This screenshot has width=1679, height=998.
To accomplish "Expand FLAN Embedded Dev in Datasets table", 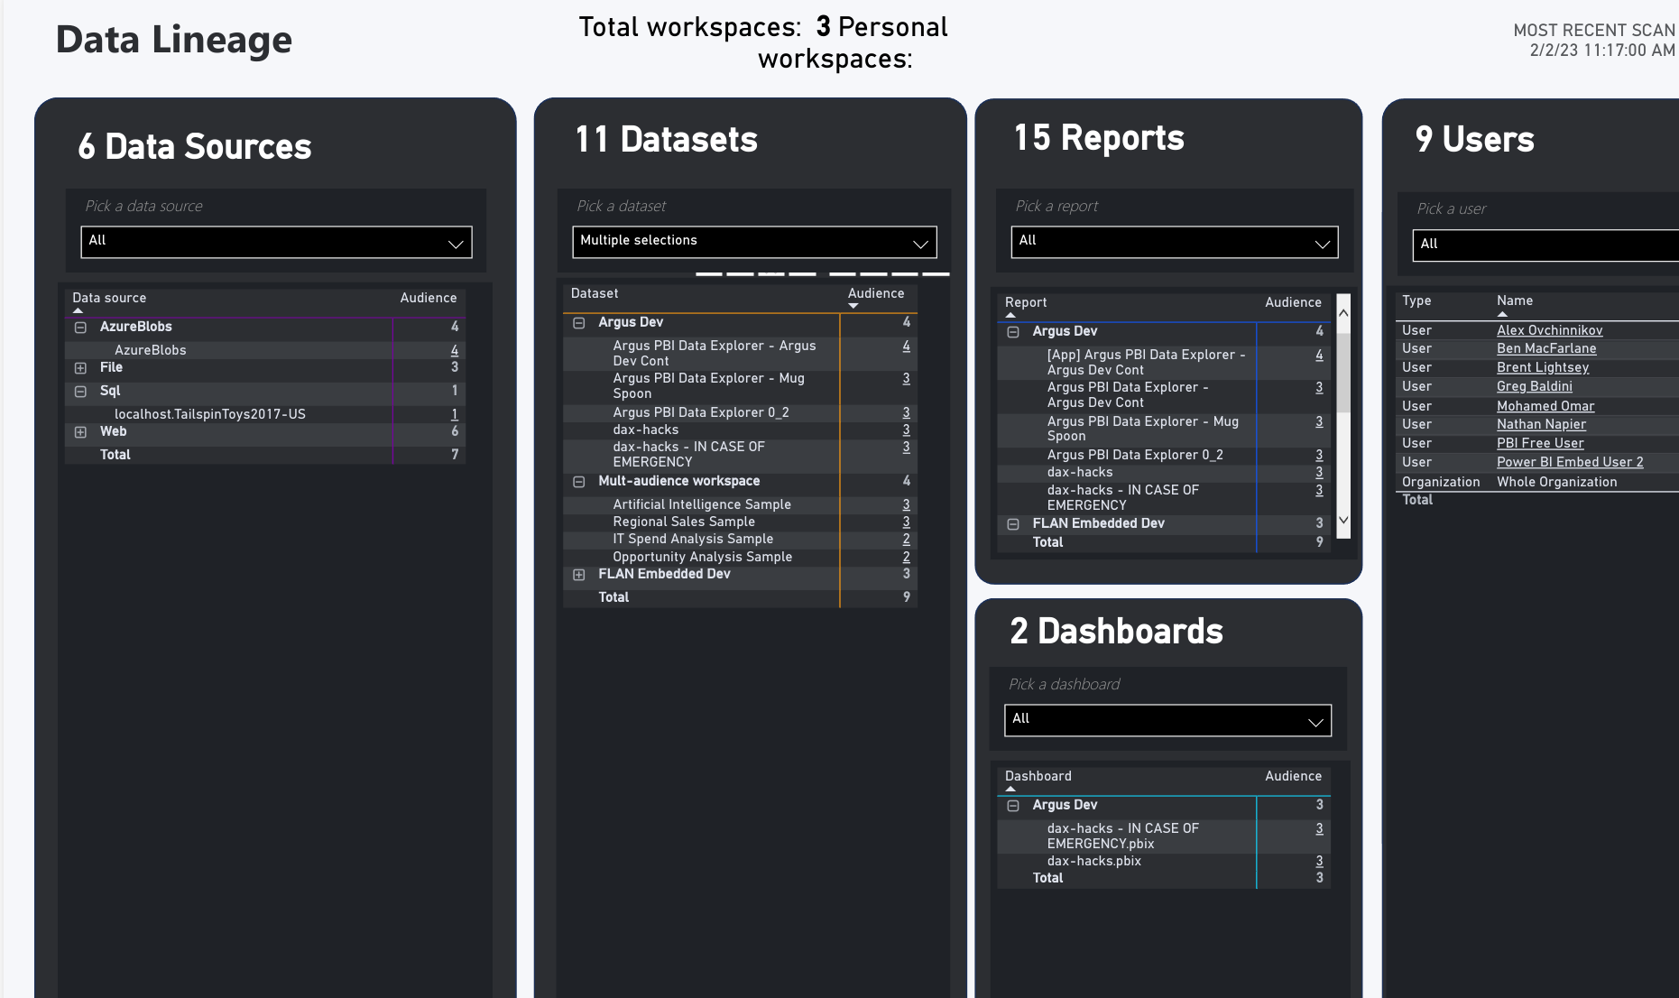I will (579, 575).
